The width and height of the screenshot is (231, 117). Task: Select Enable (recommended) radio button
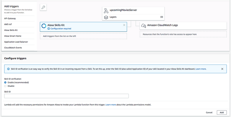(x=5, y=82)
